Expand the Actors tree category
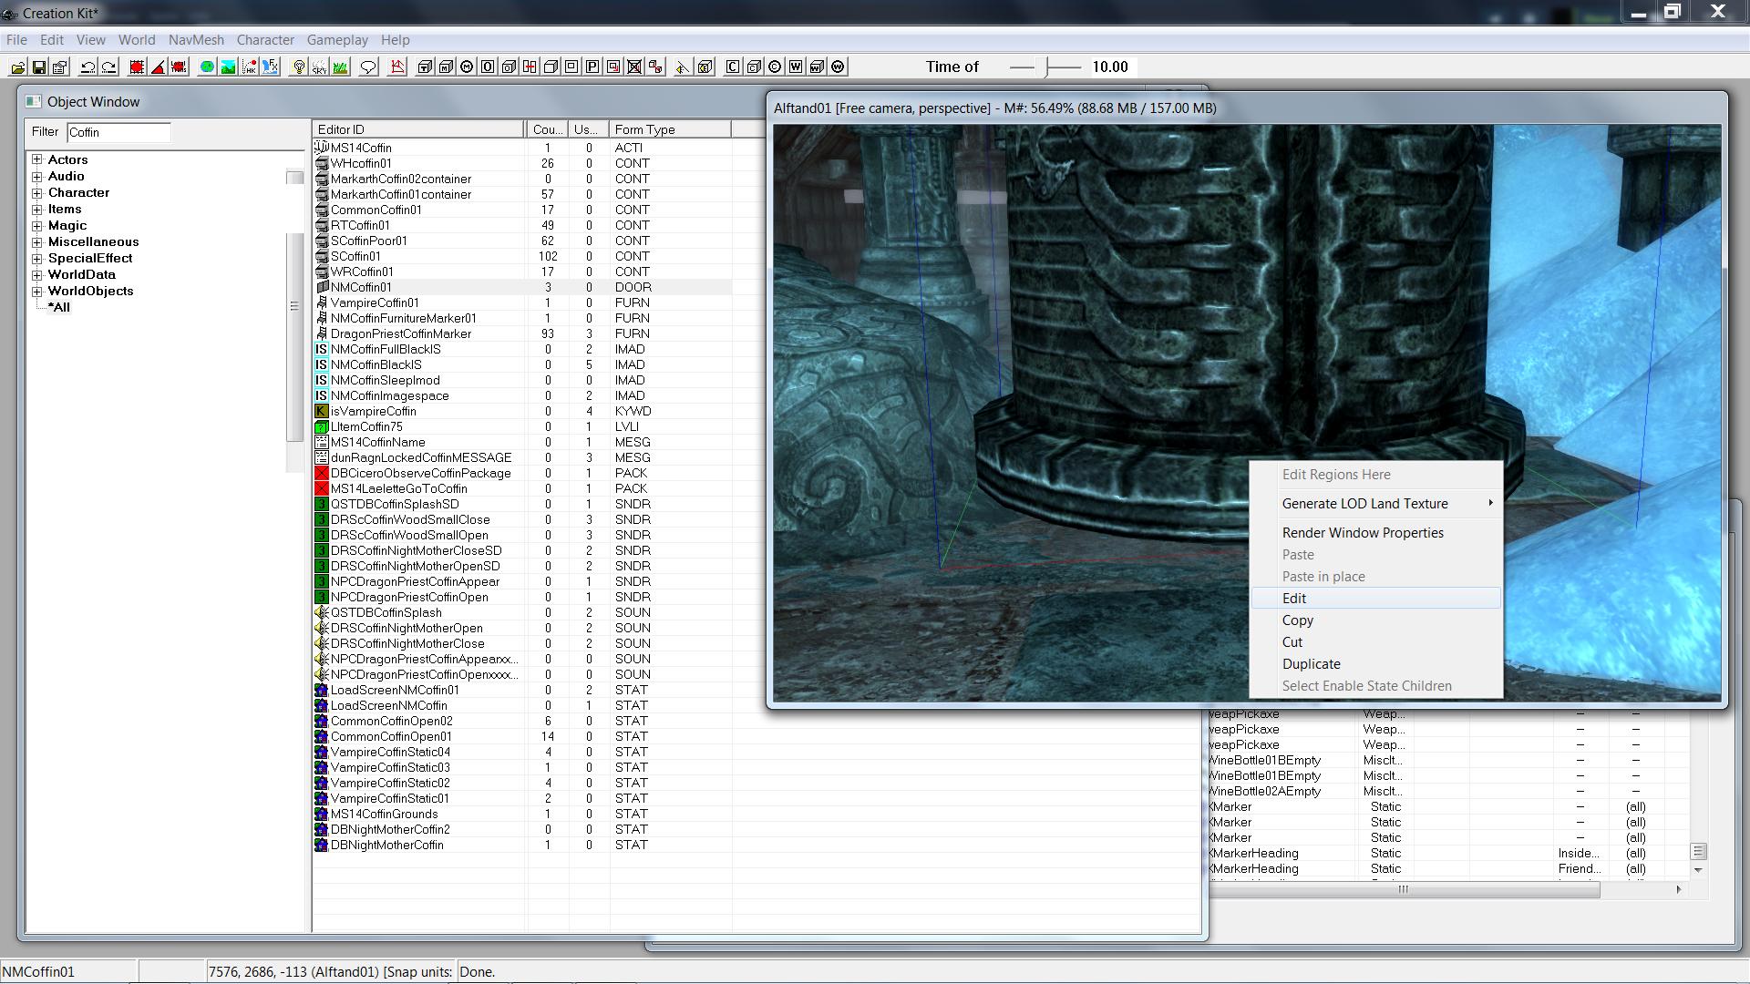The height and width of the screenshot is (984, 1750). pos(37,159)
